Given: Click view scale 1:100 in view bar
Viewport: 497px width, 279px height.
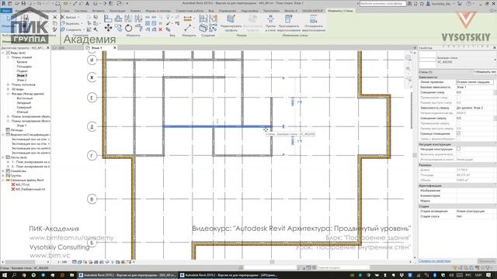Looking at the screenshot, I should 62,262.
